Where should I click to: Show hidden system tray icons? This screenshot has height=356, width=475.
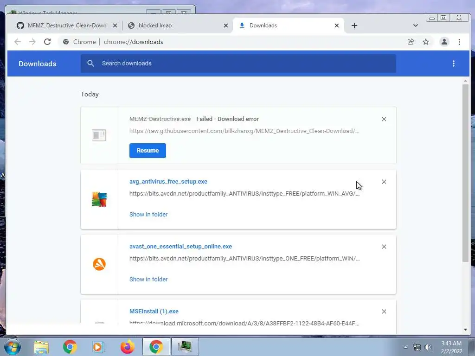[x=405, y=347]
